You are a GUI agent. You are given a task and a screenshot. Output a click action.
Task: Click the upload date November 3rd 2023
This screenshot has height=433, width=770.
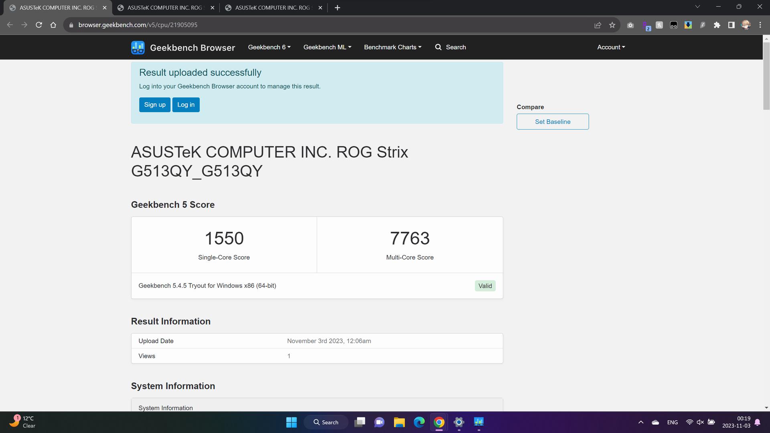pyautogui.click(x=329, y=341)
